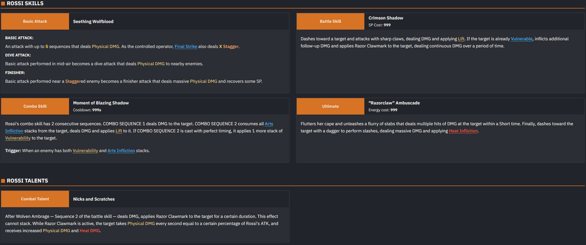Click the 'ROSSI TALENTS' heading

pyautogui.click(x=27, y=181)
